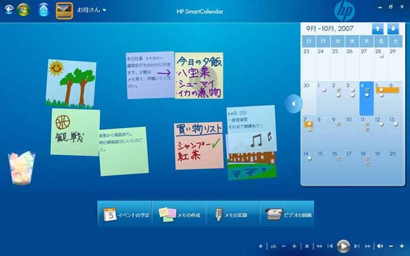Viewport: 410px width, 256px height.
Task: Select date 16 in calendar
Action: pyautogui.click(x=337, y=167)
